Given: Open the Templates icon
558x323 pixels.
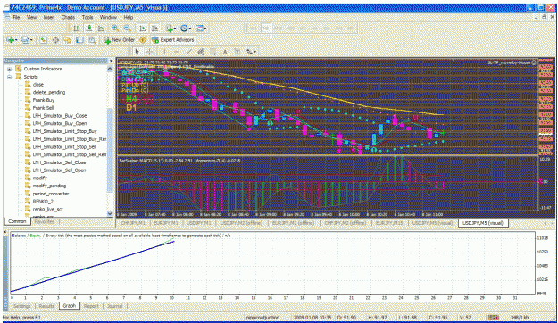Looking at the screenshot, I should tap(199, 29).
